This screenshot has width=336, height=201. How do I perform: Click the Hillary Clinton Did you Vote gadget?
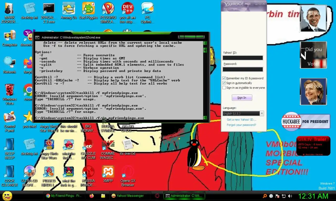[x=313, y=92]
